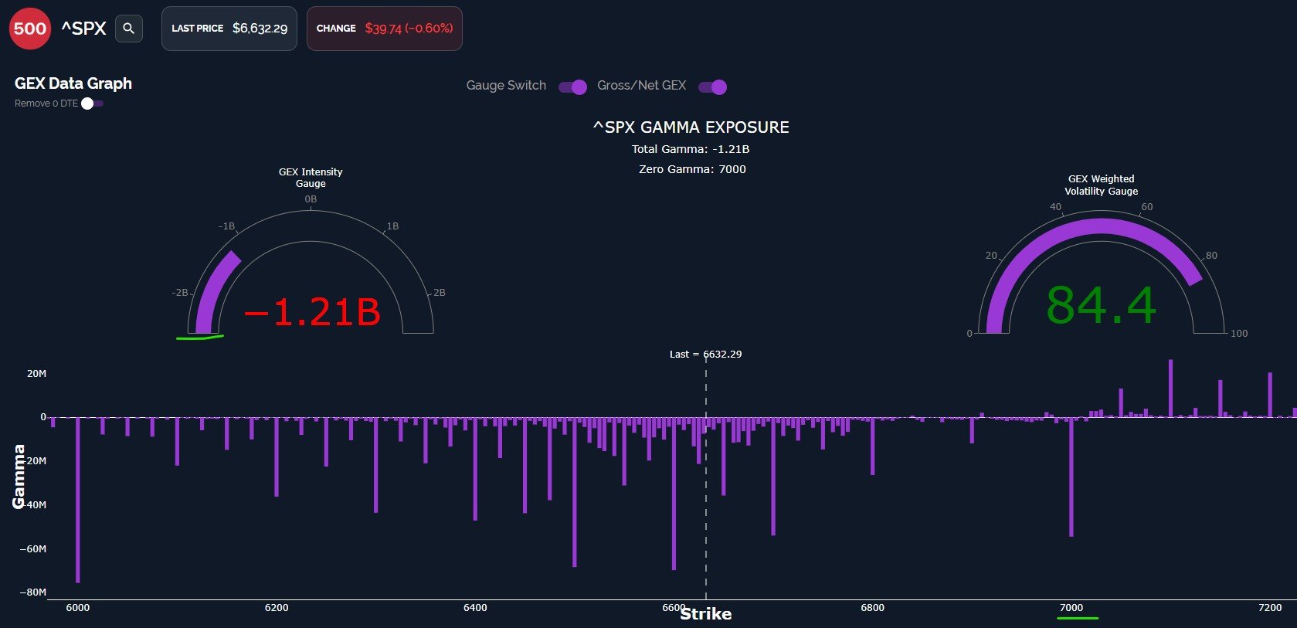This screenshot has height=628, width=1297.
Task: Click the 6200 strike axis label
Action: [277, 608]
